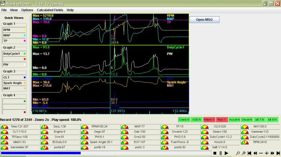Image resolution: width=281 pixels, height=157 pixels.
Task: Rewind using the double-left arrows
Action: click(255, 153)
